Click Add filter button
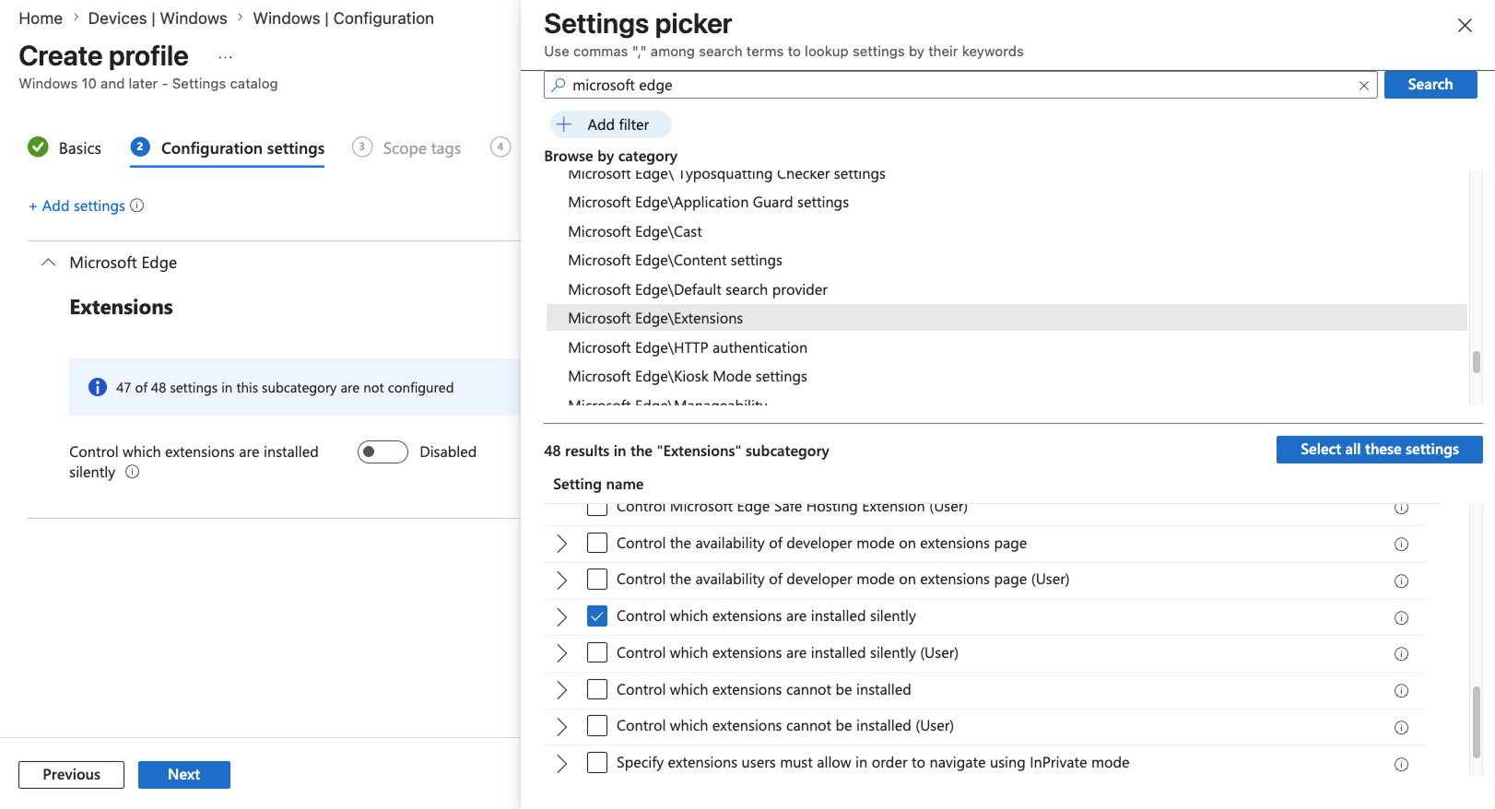 click(x=611, y=124)
